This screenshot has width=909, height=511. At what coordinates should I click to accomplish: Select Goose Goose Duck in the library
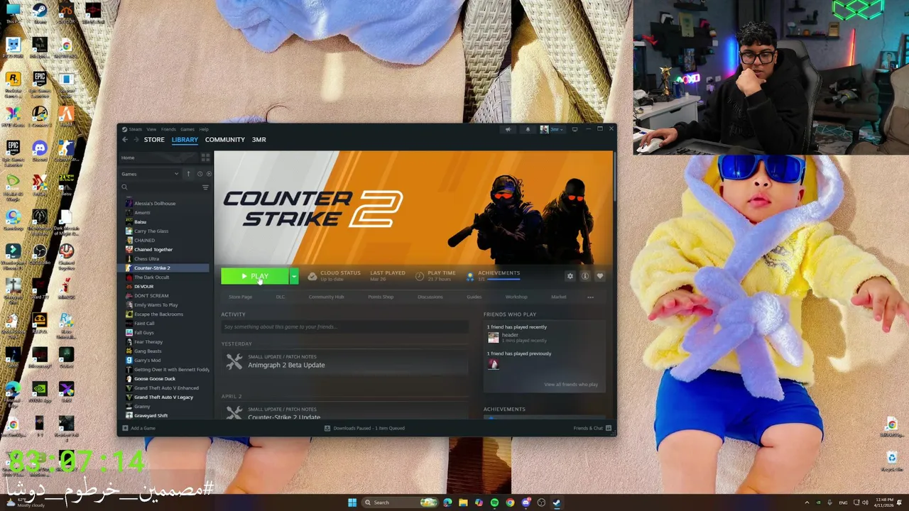(155, 379)
